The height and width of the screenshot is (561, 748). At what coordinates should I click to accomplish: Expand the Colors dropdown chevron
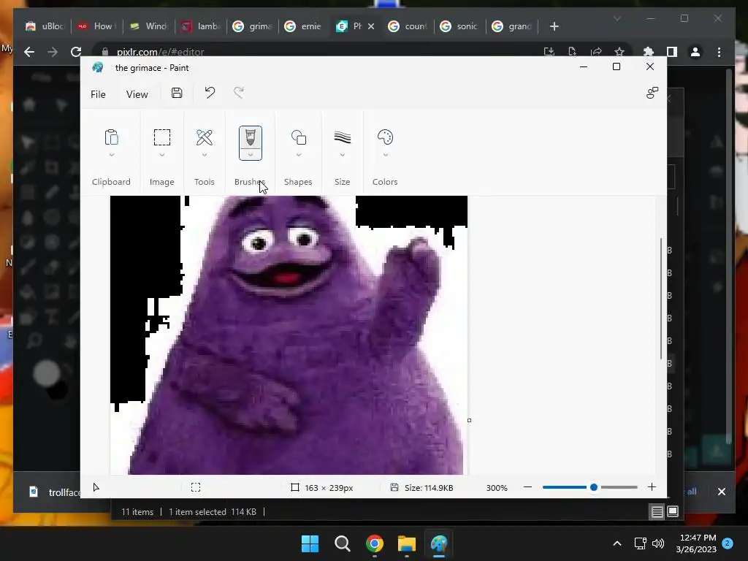[x=385, y=155]
